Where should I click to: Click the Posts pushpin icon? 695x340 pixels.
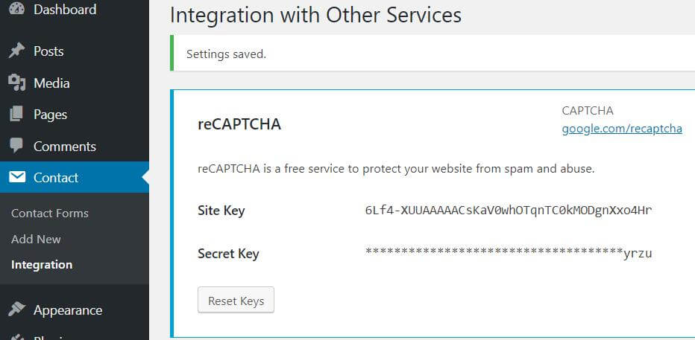(x=16, y=51)
